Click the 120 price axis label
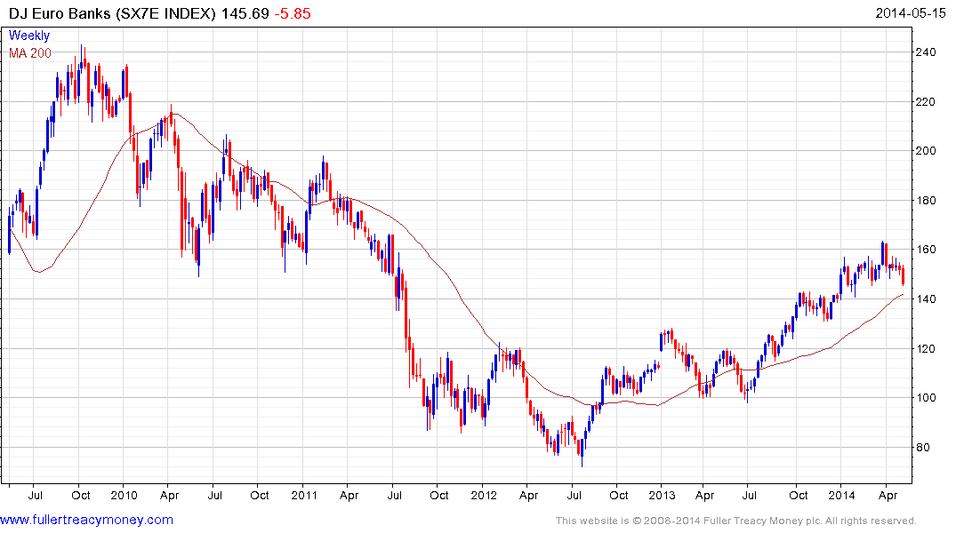Screen dimensions: 956x533 (x=926, y=349)
